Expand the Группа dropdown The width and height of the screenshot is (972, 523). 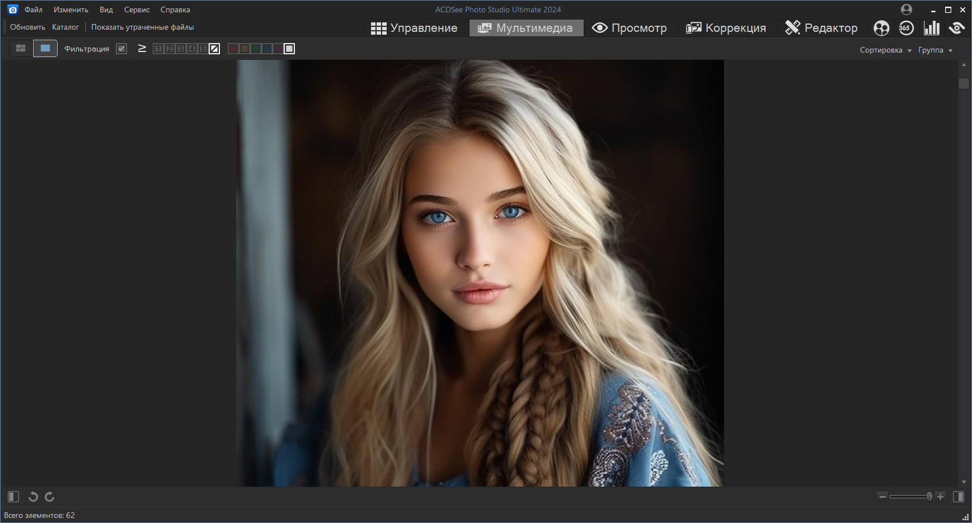coord(935,50)
